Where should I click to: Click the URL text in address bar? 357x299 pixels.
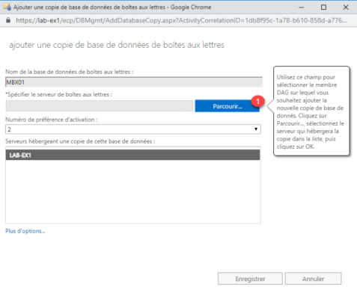181,20
